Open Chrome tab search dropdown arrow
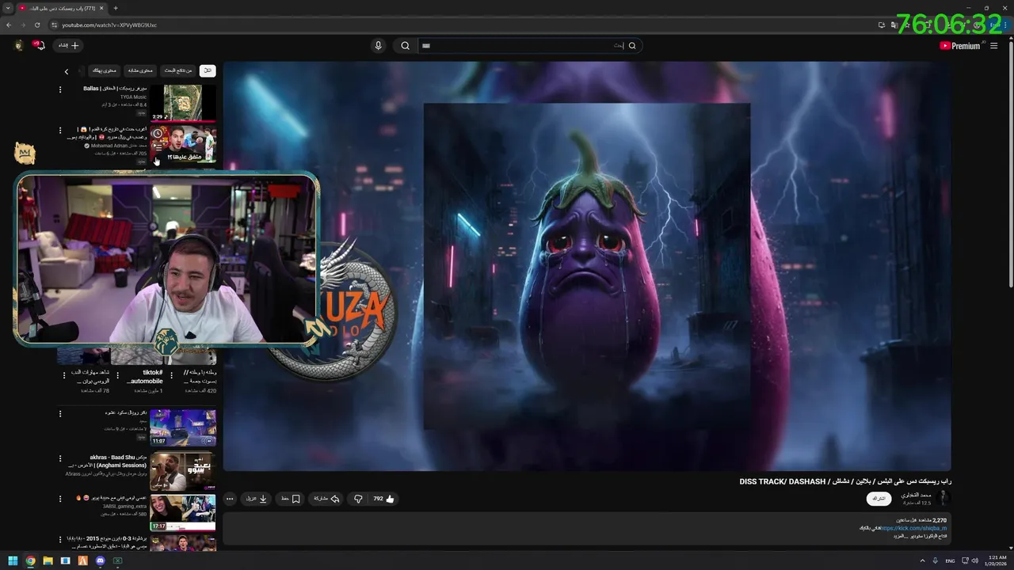The width and height of the screenshot is (1014, 570). (x=7, y=8)
